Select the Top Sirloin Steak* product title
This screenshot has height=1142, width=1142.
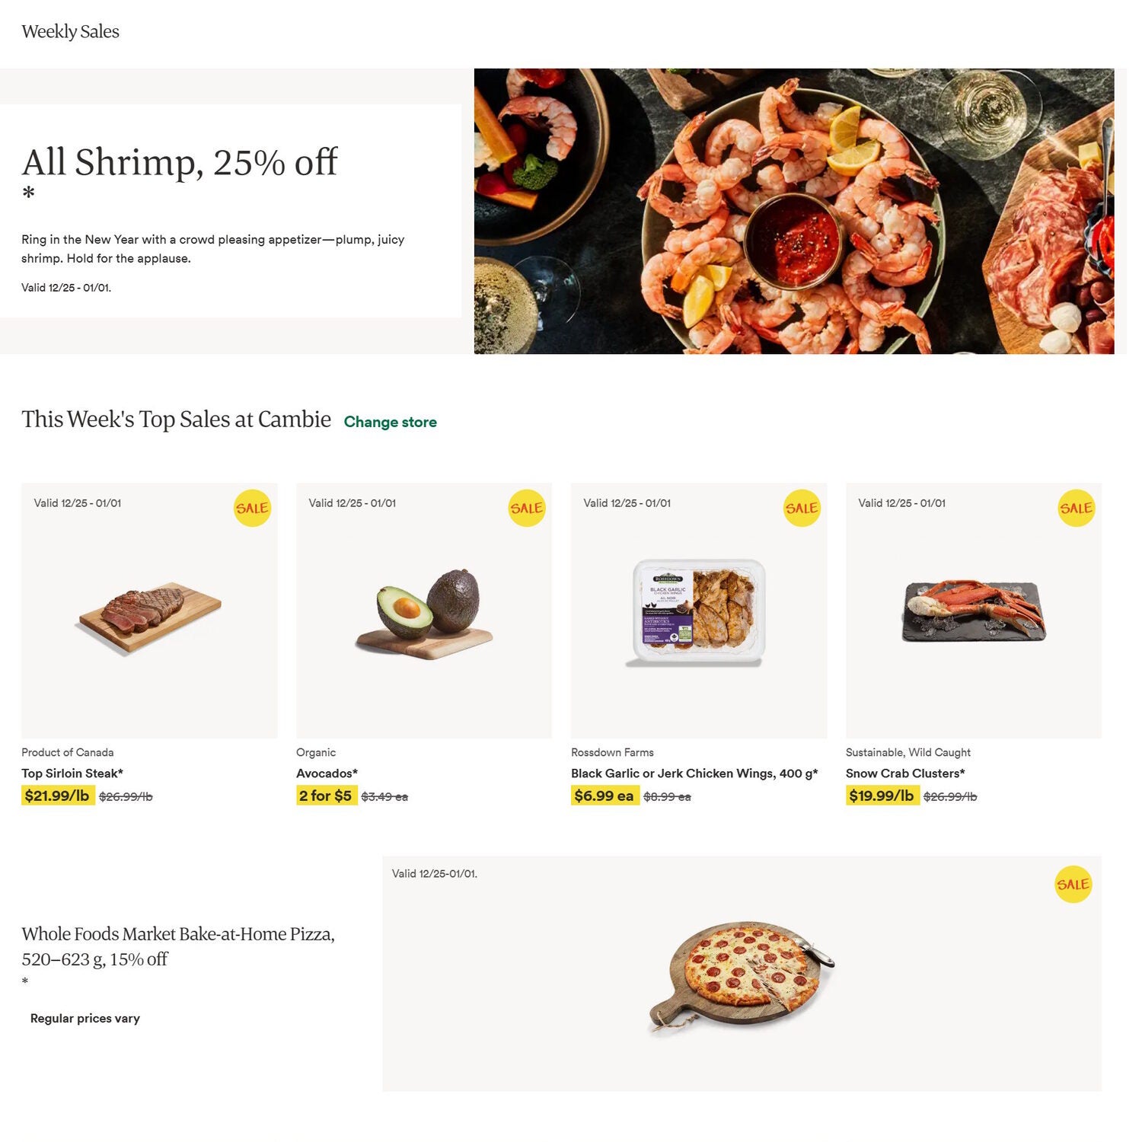point(72,773)
